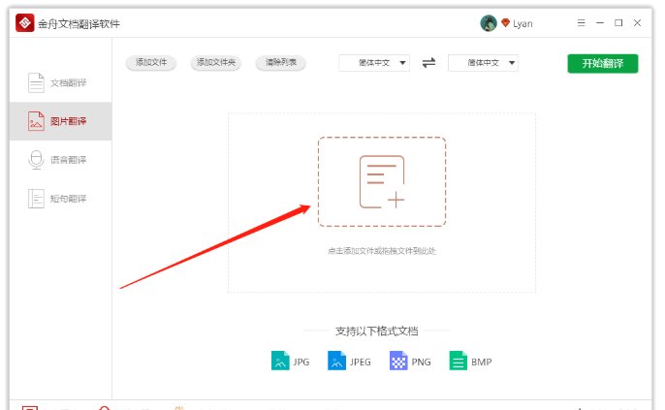665x410 pixels.
Task: Click the BMP format icon
Action: point(458,361)
